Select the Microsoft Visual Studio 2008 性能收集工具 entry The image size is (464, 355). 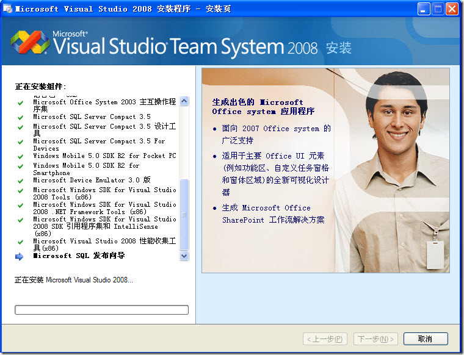pyautogui.click(x=105, y=245)
